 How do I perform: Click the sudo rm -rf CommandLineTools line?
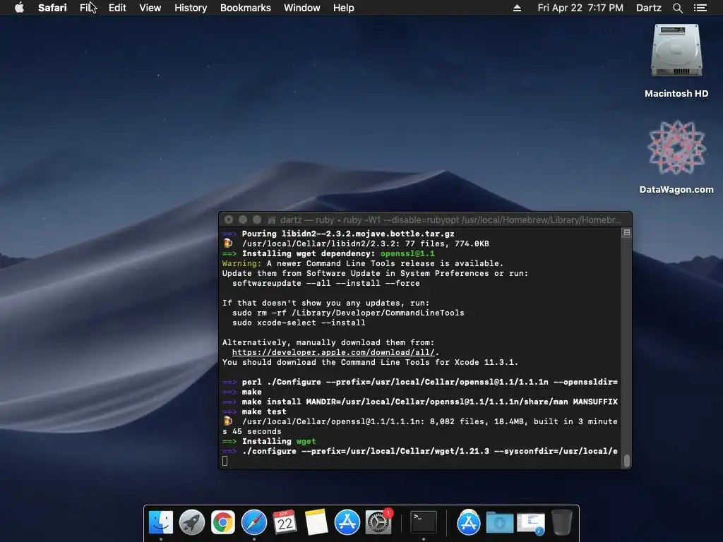pyautogui.click(x=348, y=313)
